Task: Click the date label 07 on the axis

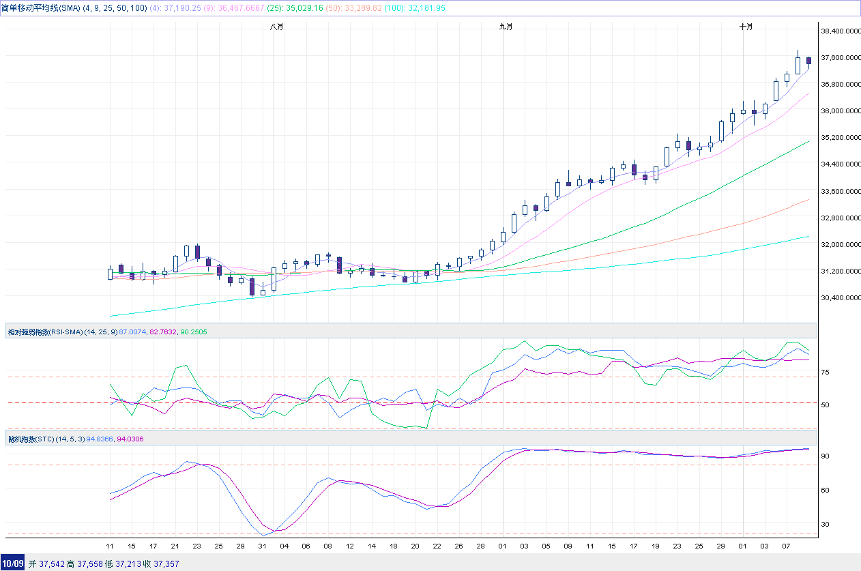Action: [787, 546]
